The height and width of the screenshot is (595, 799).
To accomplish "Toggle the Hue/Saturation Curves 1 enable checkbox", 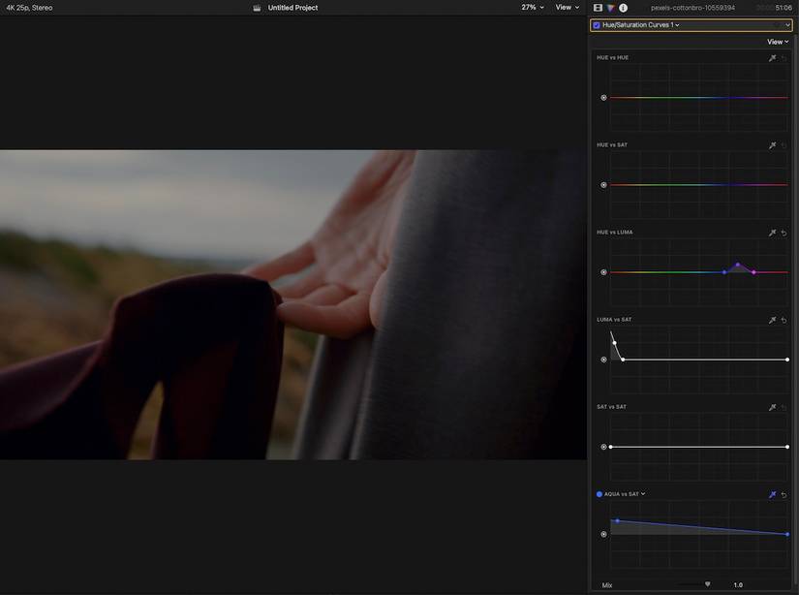I will pyautogui.click(x=595, y=23).
